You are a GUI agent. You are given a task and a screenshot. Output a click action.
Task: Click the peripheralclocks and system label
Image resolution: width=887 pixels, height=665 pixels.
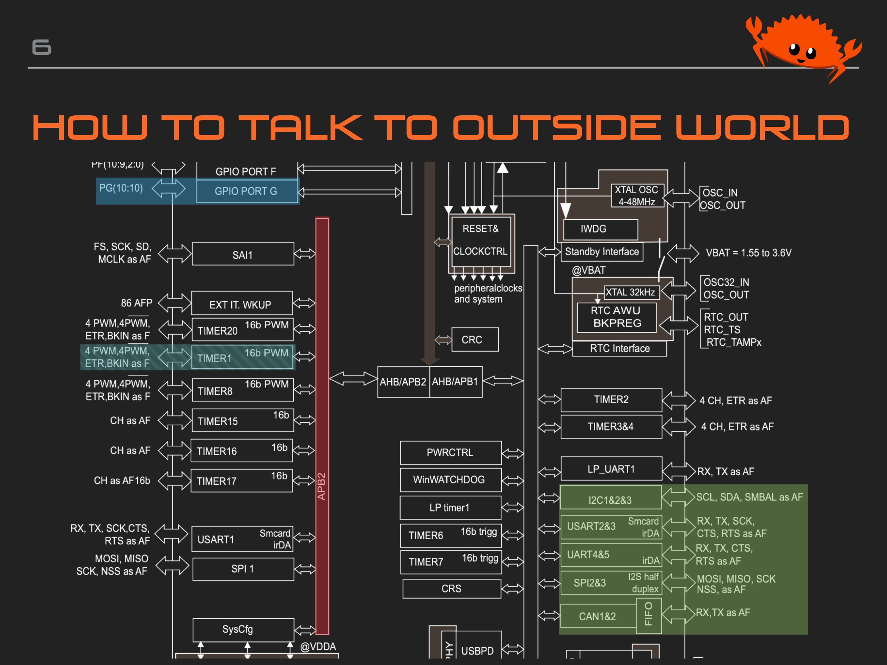(x=488, y=293)
